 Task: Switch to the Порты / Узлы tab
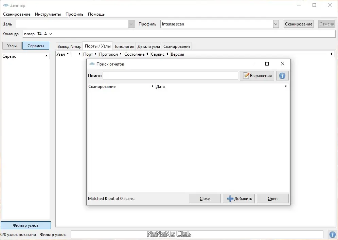97,46
